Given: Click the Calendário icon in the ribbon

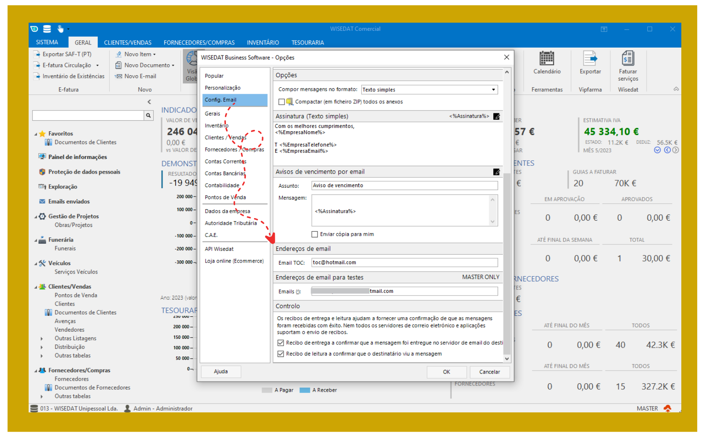Looking at the screenshot, I should (x=547, y=59).
